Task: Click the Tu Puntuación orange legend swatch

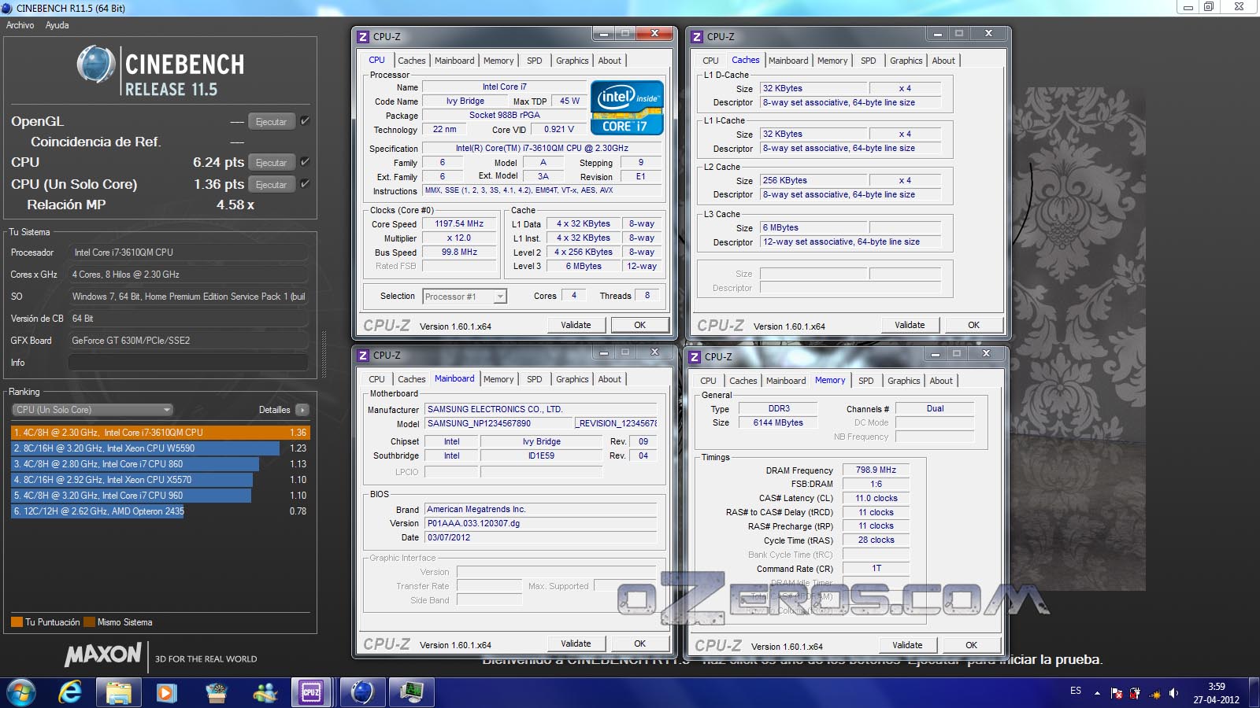Action: click(17, 622)
